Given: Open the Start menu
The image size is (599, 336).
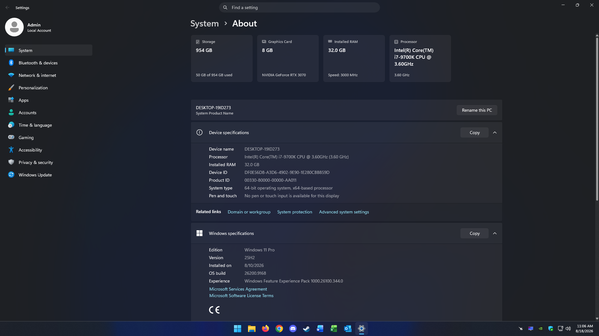Looking at the screenshot, I should [x=237, y=329].
